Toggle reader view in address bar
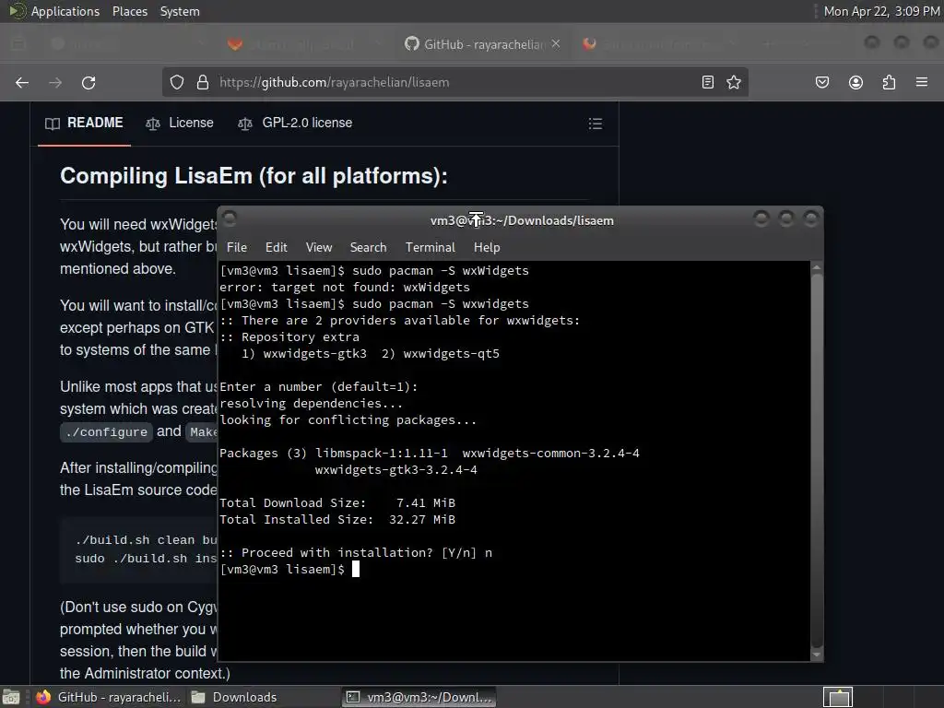Viewport: 944px width, 708px height. pyautogui.click(x=708, y=82)
